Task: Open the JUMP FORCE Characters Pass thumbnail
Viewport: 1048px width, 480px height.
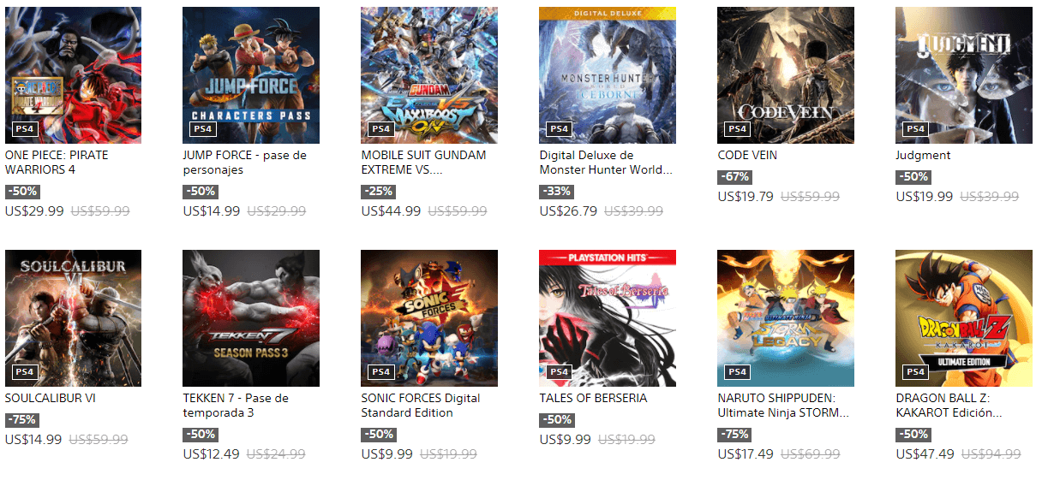Action: pyautogui.click(x=251, y=75)
